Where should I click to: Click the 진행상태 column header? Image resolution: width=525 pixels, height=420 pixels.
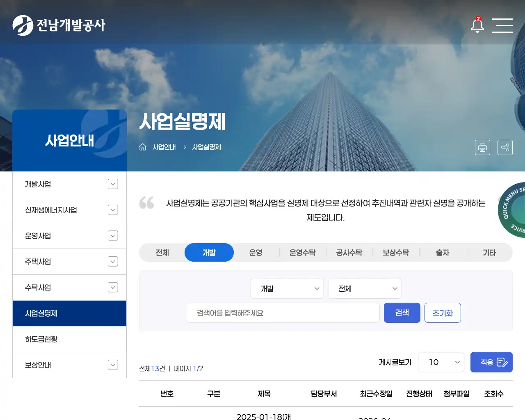tap(419, 394)
